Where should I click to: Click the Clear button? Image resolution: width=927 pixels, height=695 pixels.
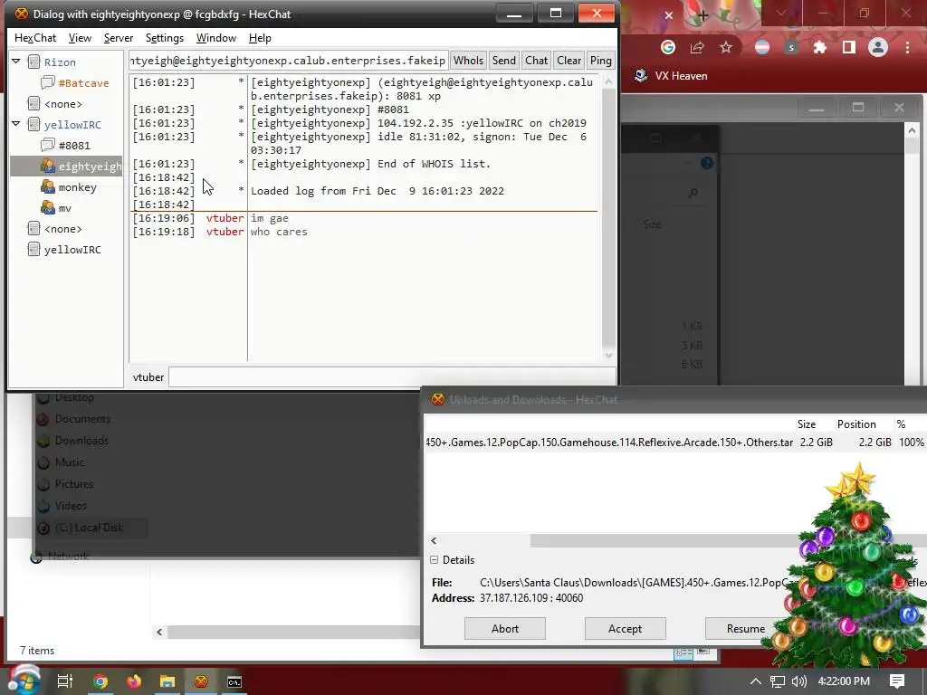pyautogui.click(x=569, y=61)
